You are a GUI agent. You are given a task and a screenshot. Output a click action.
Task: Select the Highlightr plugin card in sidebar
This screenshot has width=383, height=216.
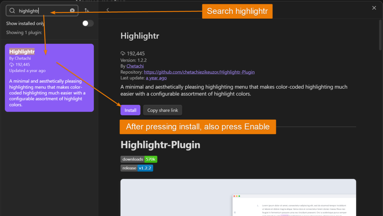tap(49, 78)
